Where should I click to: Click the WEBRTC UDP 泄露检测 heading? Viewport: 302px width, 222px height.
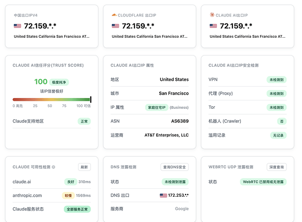231,167
